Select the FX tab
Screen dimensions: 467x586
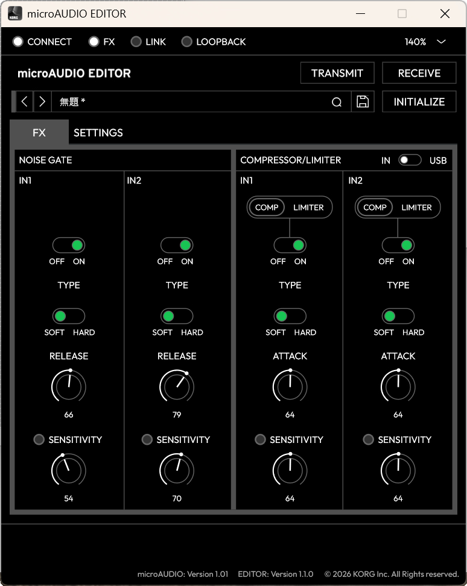click(39, 132)
